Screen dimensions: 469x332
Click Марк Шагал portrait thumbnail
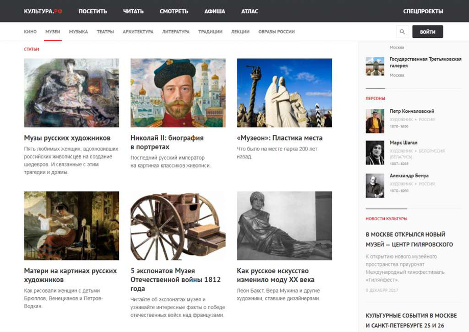375,153
